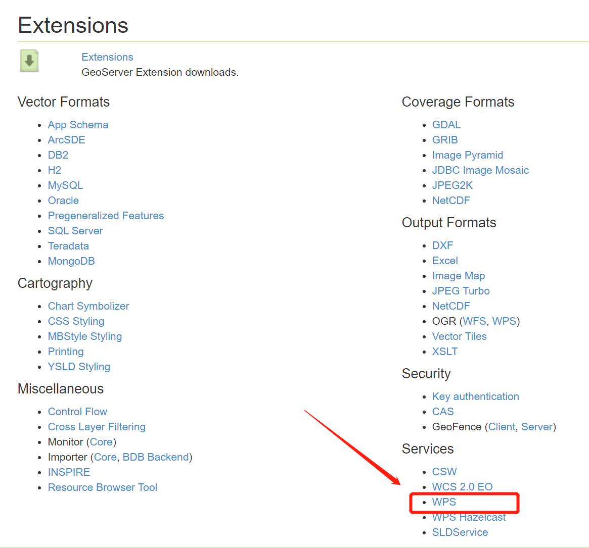Select the MBStyle Styling link
The width and height of the screenshot is (589, 548).
point(85,336)
